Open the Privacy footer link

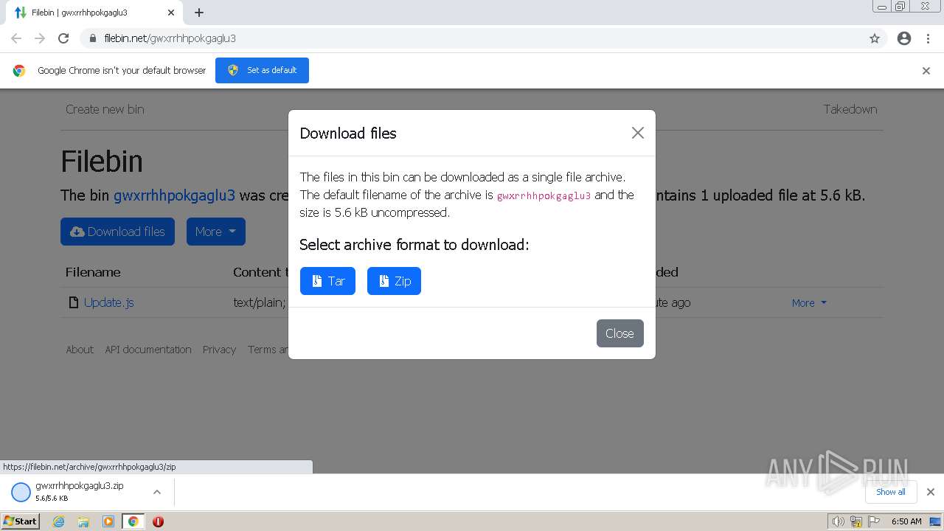click(219, 350)
